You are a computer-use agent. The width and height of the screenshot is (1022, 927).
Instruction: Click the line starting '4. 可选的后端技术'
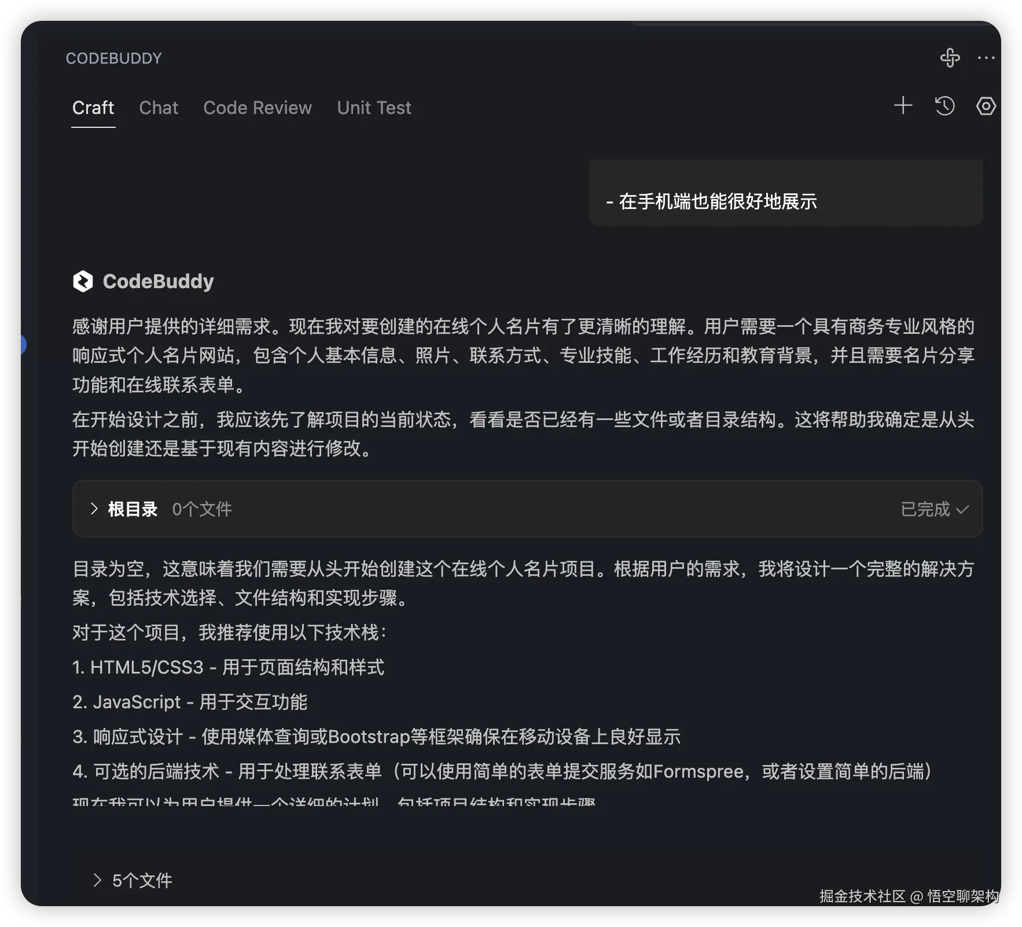[502, 771]
